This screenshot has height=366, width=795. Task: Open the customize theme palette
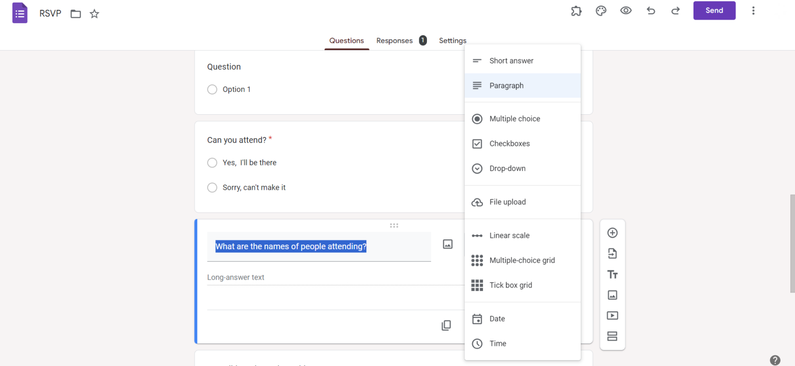(601, 11)
